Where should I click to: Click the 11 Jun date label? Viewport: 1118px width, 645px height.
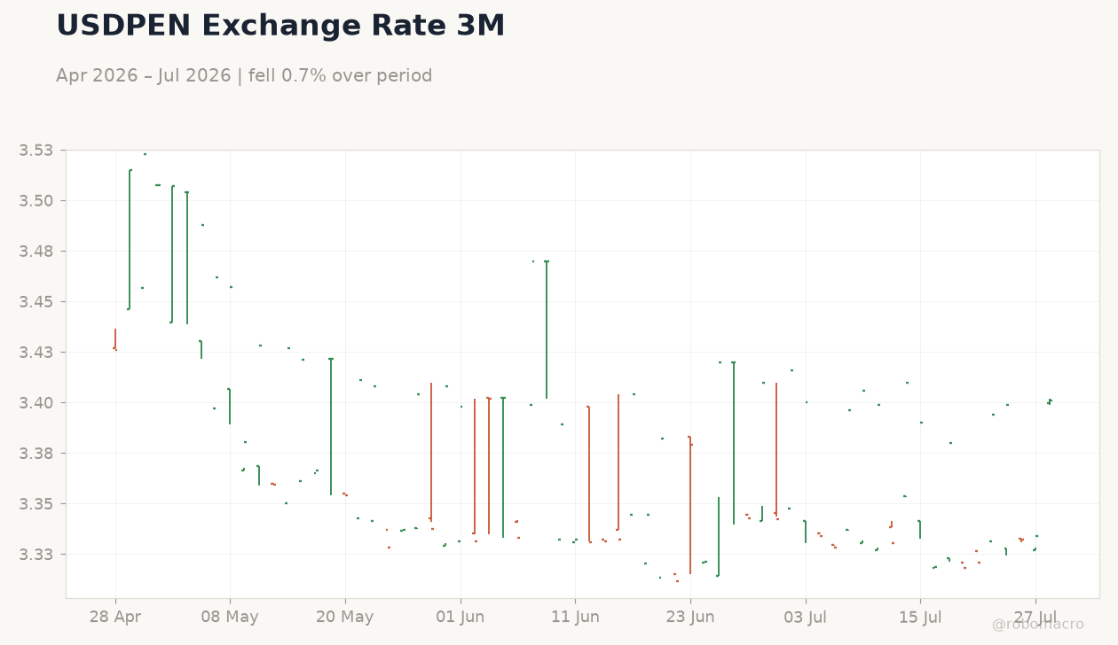576,618
